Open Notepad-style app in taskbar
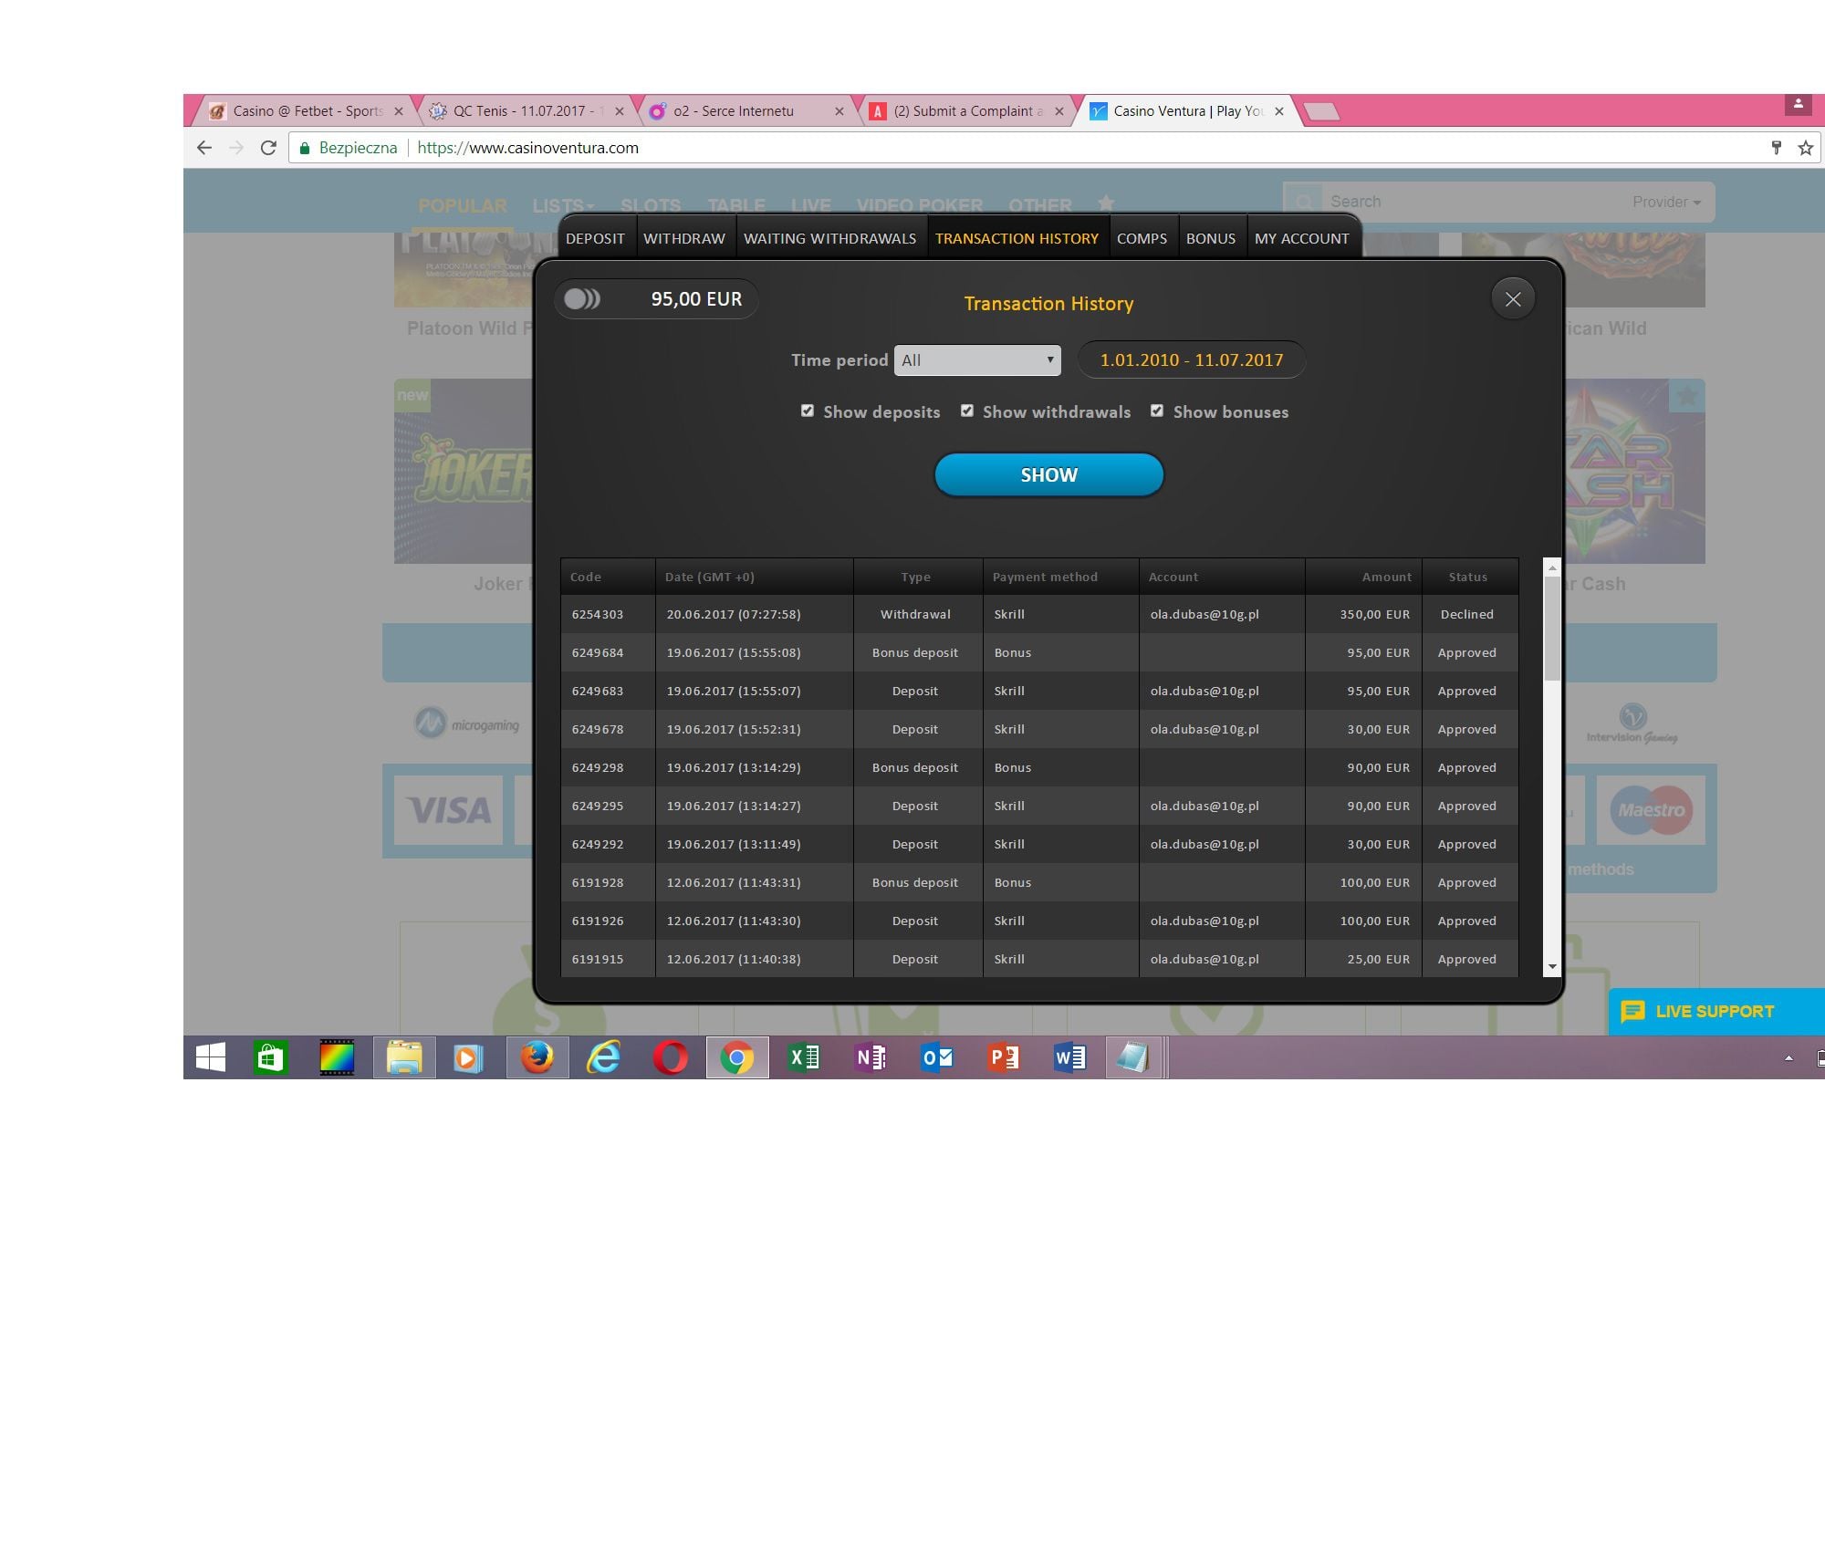The height and width of the screenshot is (1551, 1825). 1133,1057
